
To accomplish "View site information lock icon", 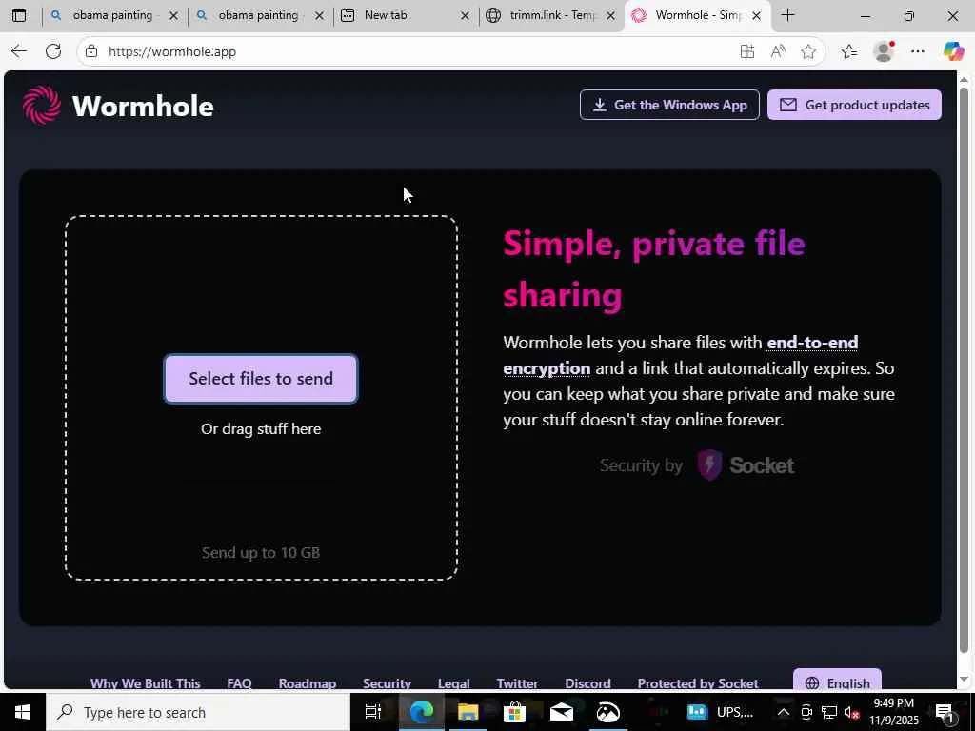I will 91,51.
